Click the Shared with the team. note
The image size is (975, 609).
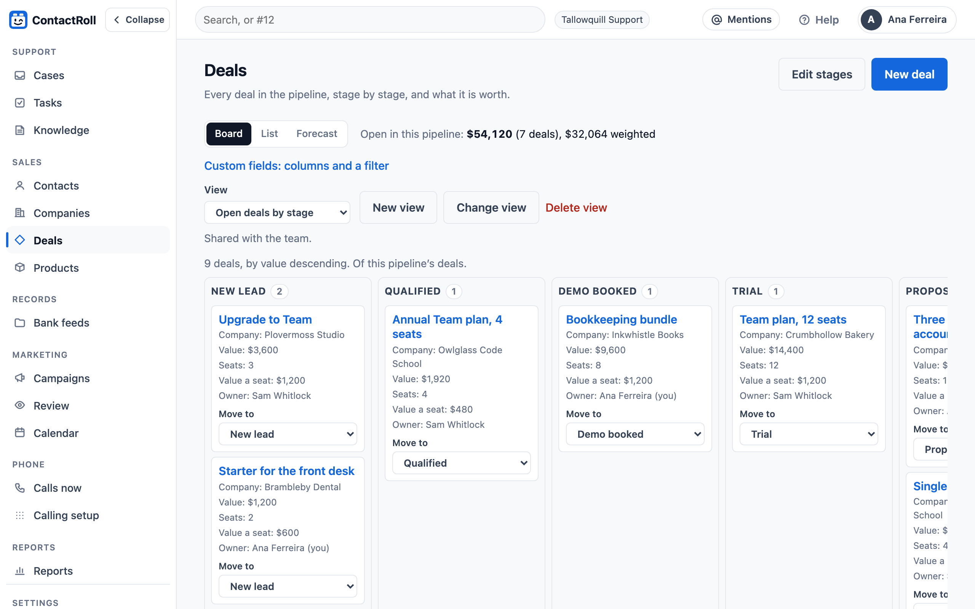(x=258, y=238)
